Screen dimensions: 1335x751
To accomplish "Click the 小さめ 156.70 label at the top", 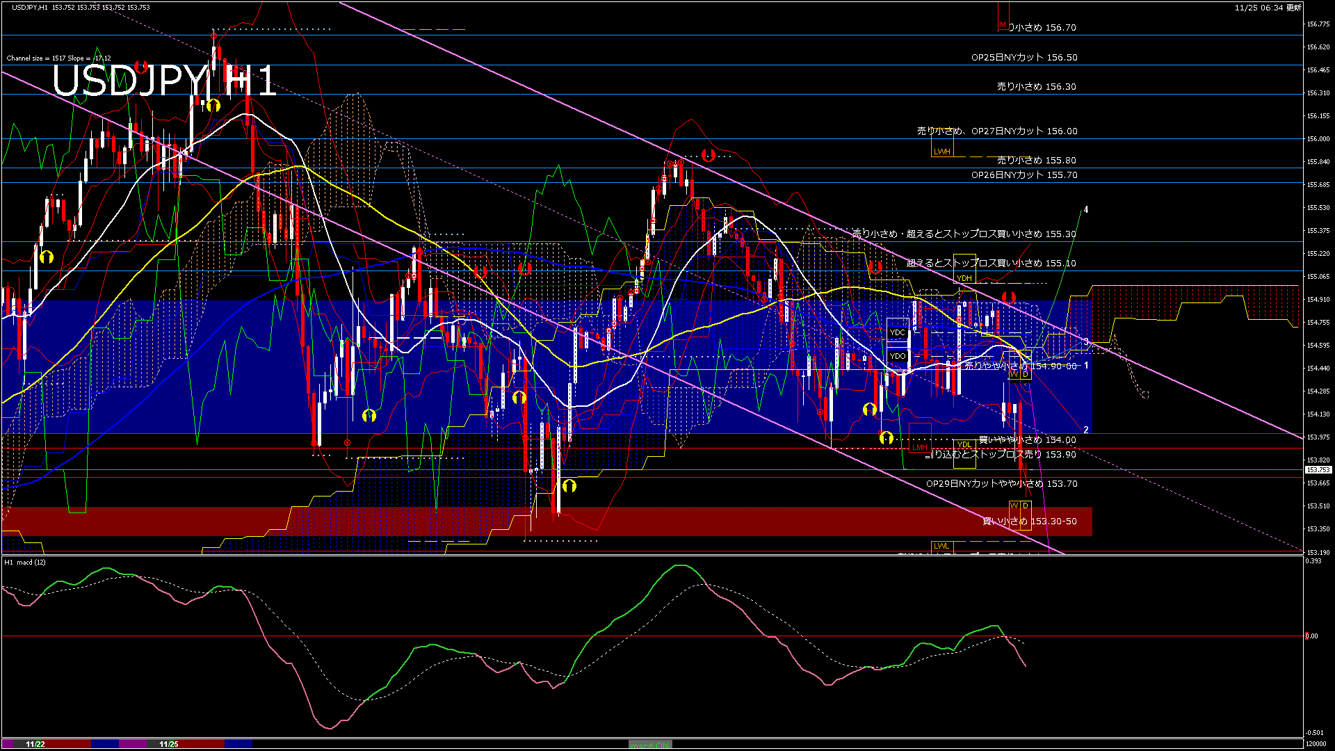I will [1042, 28].
